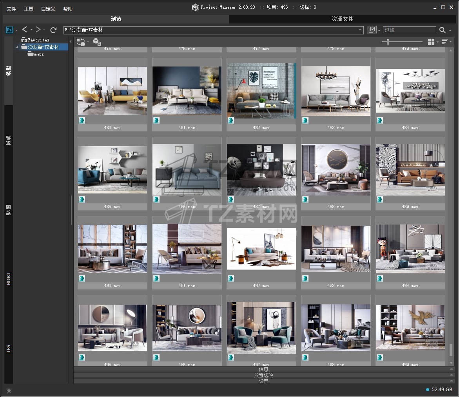Switch to the thumbnail grid view mode
This screenshot has height=397, width=459.
[x=431, y=41]
